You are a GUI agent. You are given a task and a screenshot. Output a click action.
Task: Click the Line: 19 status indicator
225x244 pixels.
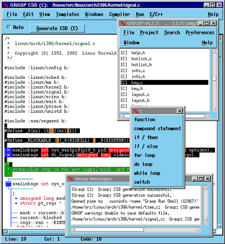16,239
